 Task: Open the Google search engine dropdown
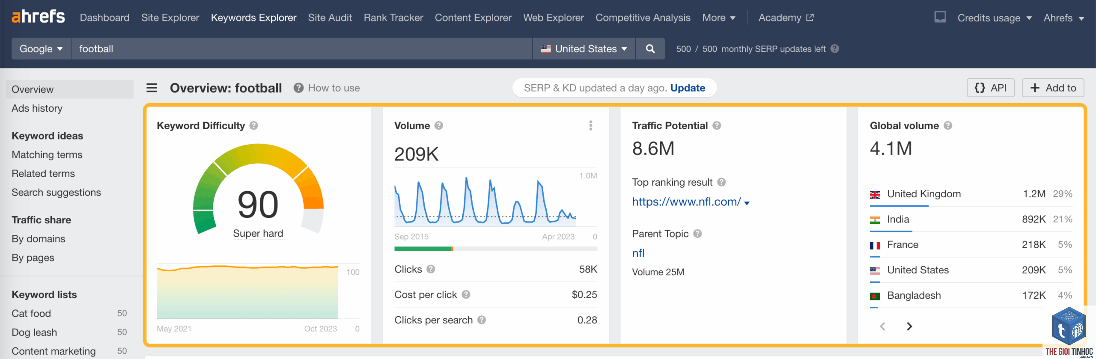(x=41, y=49)
